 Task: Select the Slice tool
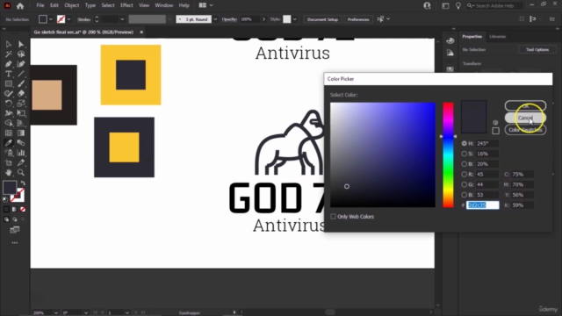click(x=21, y=162)
